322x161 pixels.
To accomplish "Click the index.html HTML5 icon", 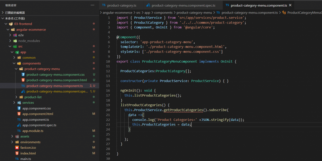I will click(17, 153).
